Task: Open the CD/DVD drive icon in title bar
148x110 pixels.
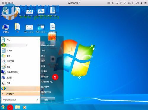Action: [x=117, y=3]
